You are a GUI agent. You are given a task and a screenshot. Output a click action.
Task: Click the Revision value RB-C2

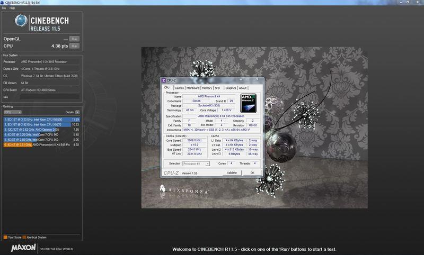click(253, 125)
